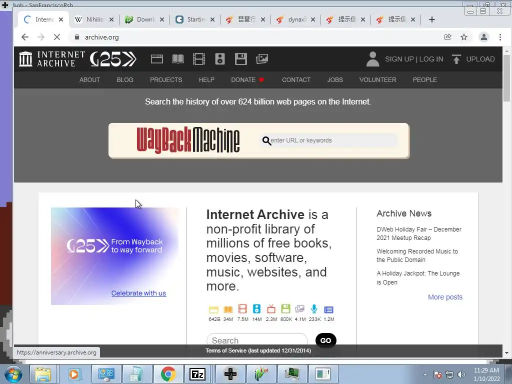Open Windows Explorer from the taskbar
This screenshot has height=384, width=512.
43,374
